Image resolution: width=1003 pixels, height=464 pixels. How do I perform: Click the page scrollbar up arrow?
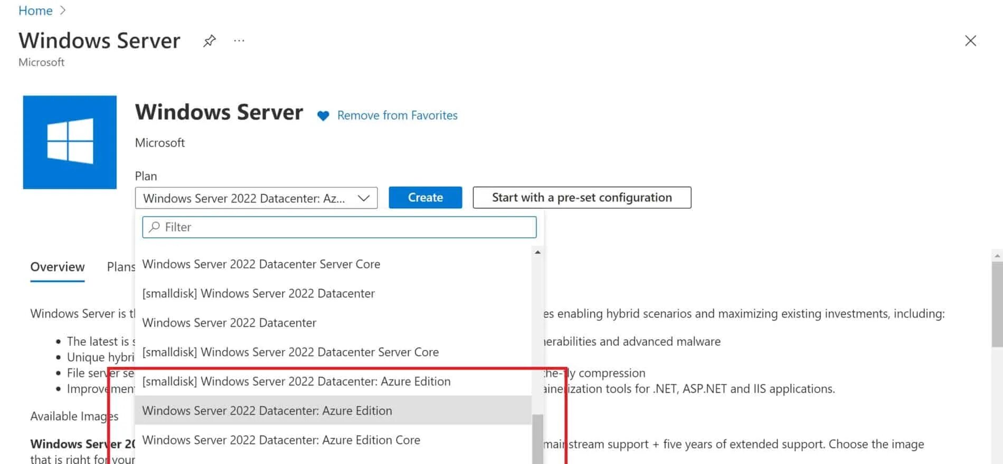(x=997, y=256)
